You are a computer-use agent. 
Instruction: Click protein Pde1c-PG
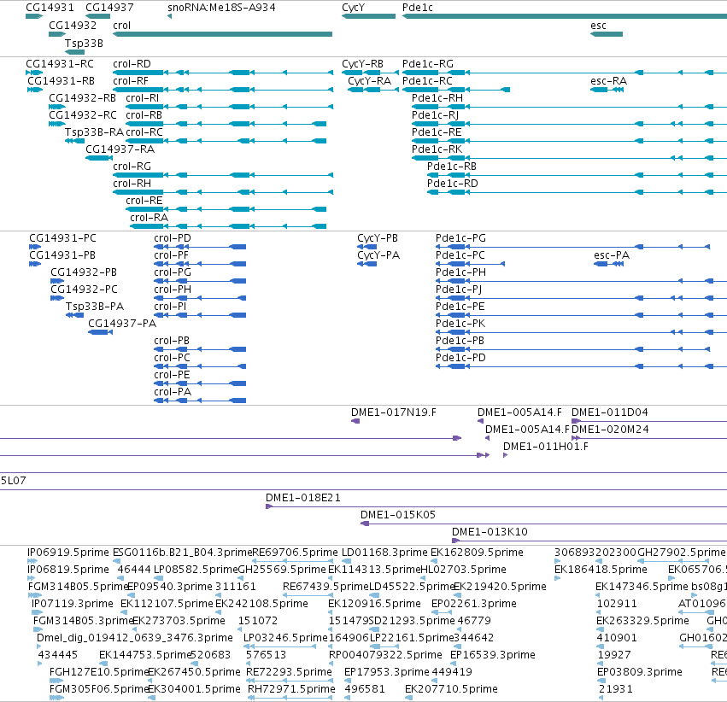pyautogui.click(x=573, y=247)
